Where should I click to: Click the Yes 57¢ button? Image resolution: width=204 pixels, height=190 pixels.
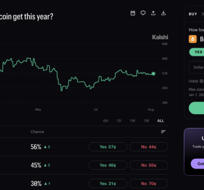108,147
